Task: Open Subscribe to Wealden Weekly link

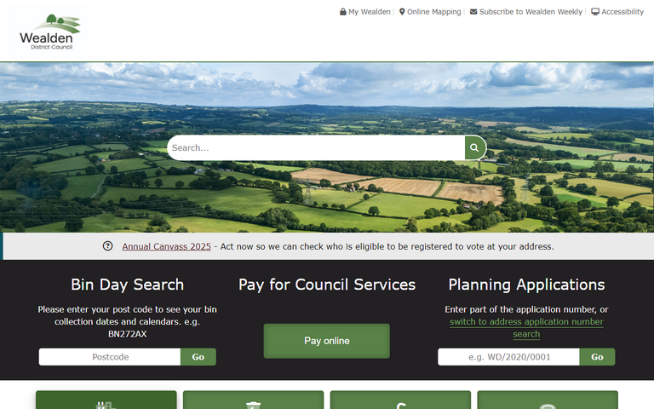Action: coord(531,12)
